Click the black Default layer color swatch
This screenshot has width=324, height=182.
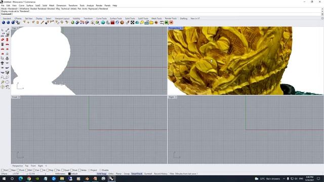pyautogui.click(x=69, y=174)
